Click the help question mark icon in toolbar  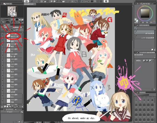(106, 1)
